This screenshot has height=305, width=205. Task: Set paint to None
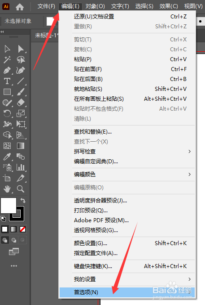click(22, 229)
